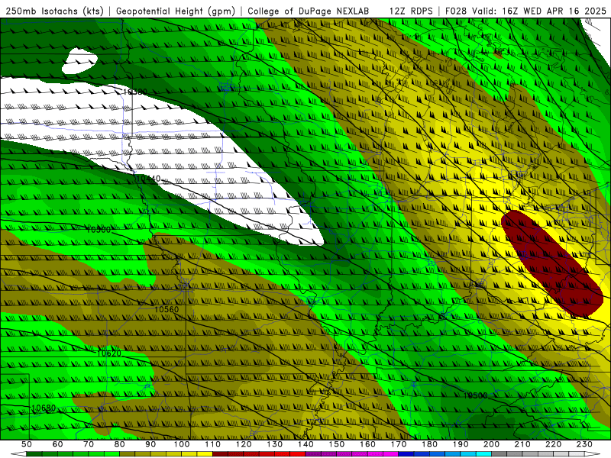Click the 10440 height contour label
The image size is (611, 458).
click(148, 179)
